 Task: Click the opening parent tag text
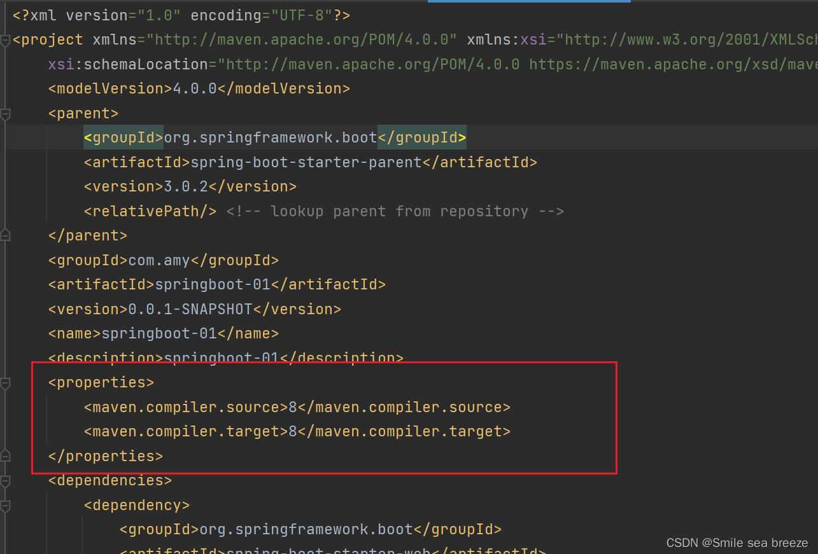coord(83,113)
